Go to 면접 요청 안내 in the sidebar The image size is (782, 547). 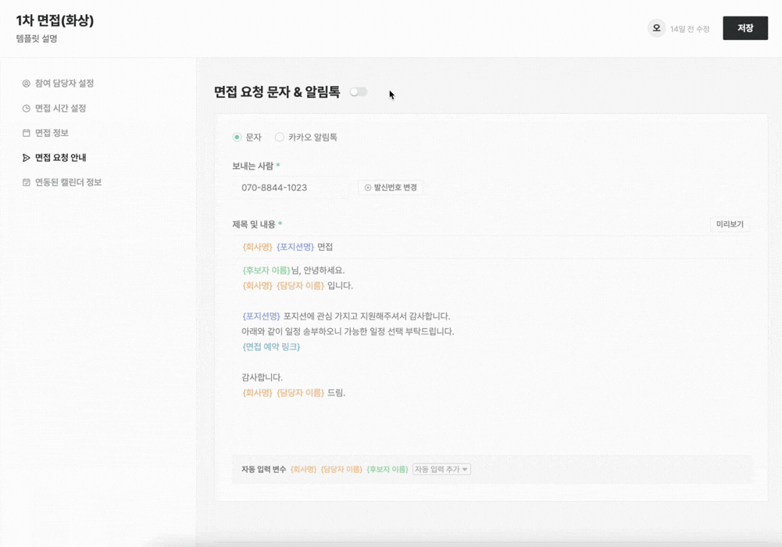pyautogui.click(x=60, y=158)
